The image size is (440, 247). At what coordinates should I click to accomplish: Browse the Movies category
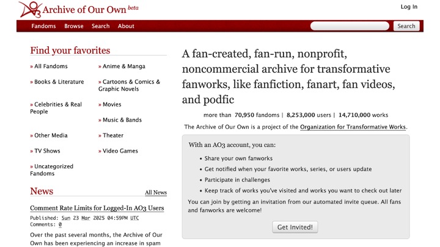pos(112,104)
